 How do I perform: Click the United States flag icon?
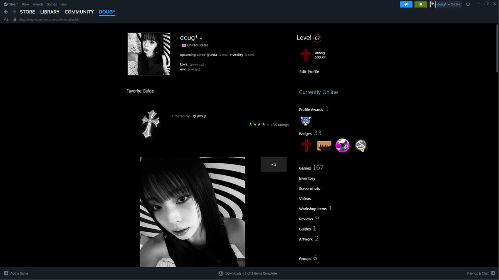pyautogui.click(x=184, y=45)
